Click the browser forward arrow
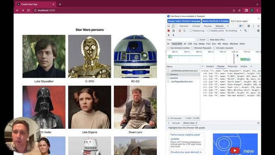The image size is (275, 155). [23, 10]
